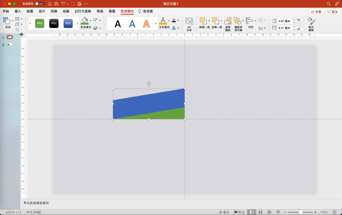Open the 选择窗格 selection pane
Viewport: 342px width, 215px height.
[228, 24]
